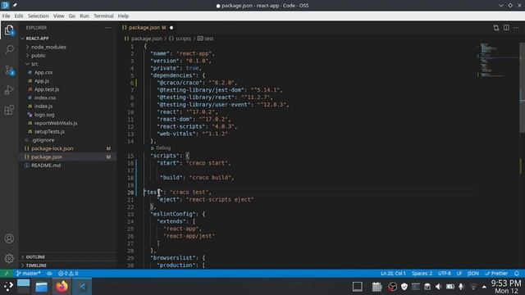Image resolution: width=525 pixels, height=295 pixels.
Task: Click the notifications bell in status bar
Action: tap(517, 273)
